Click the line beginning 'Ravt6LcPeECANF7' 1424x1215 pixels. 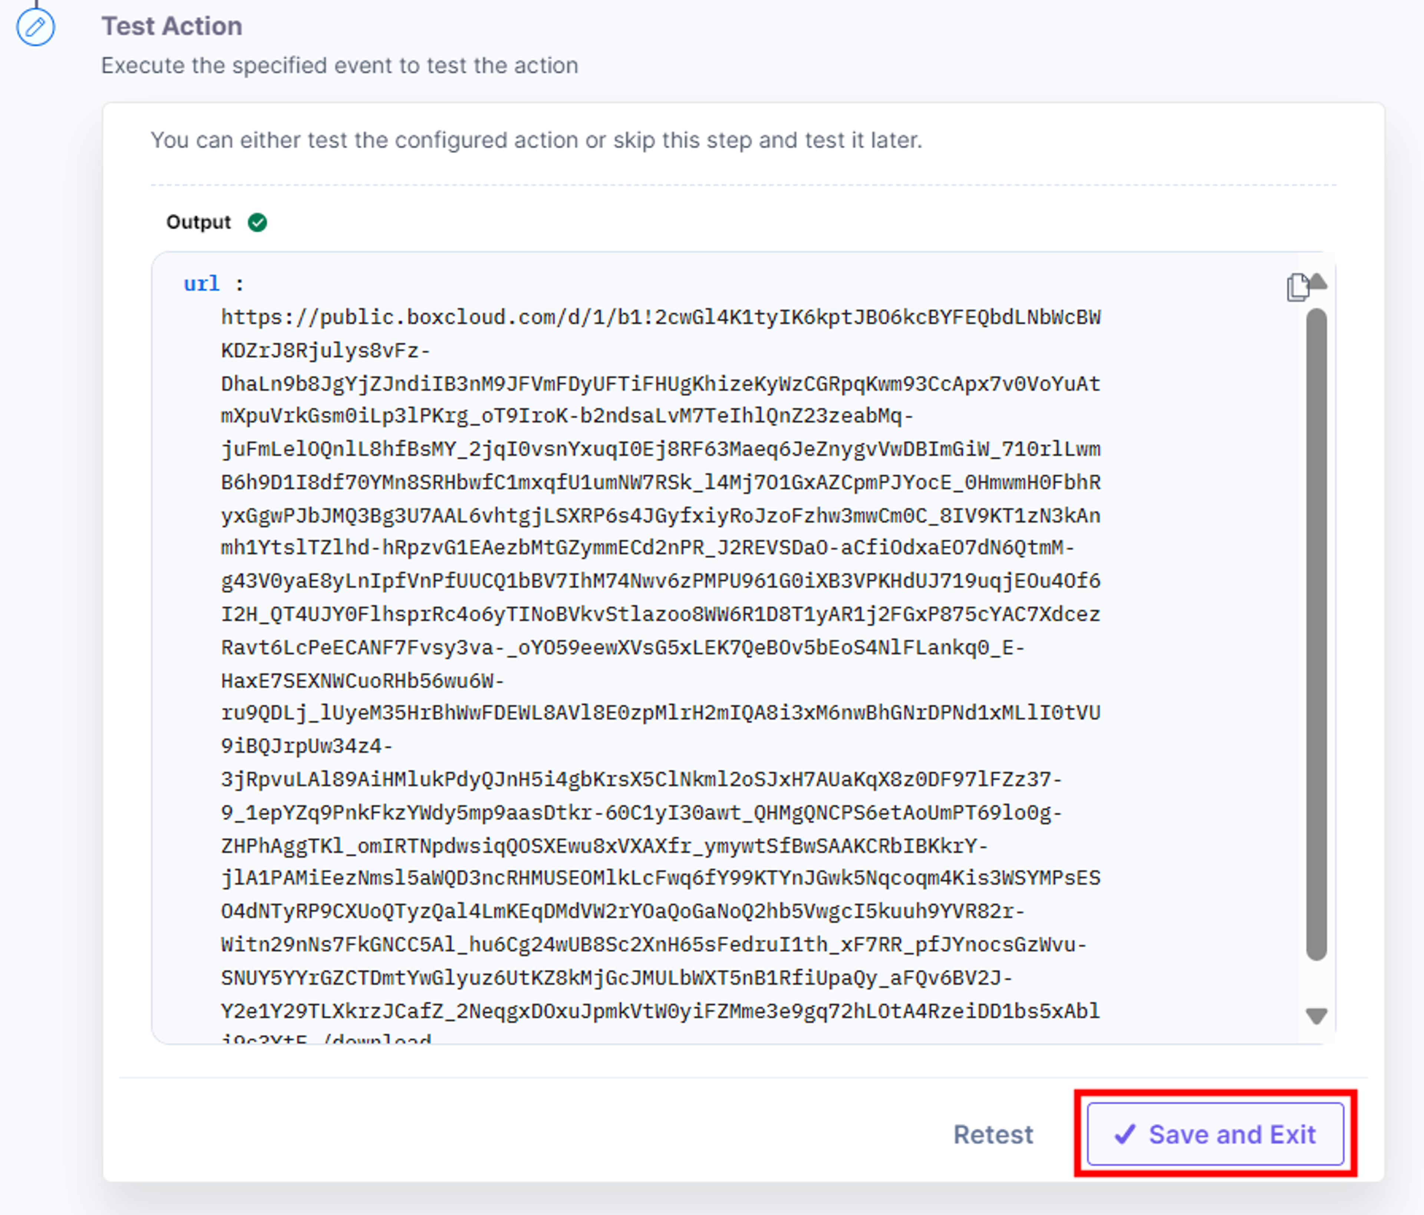point(623,648)
